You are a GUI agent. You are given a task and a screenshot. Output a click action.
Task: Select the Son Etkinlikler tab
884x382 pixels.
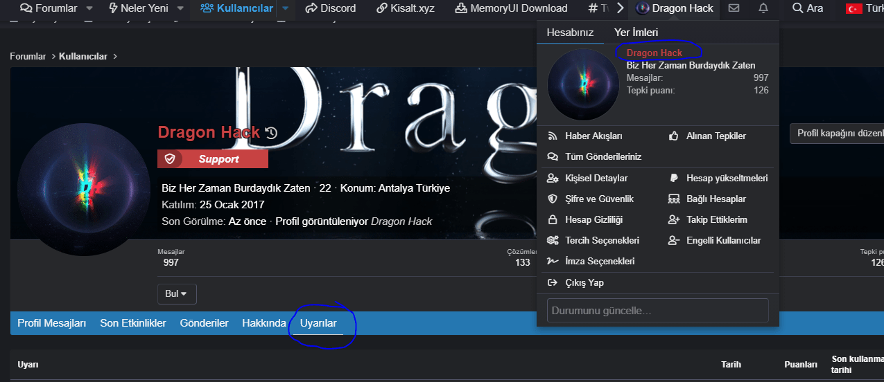(133, 323)
